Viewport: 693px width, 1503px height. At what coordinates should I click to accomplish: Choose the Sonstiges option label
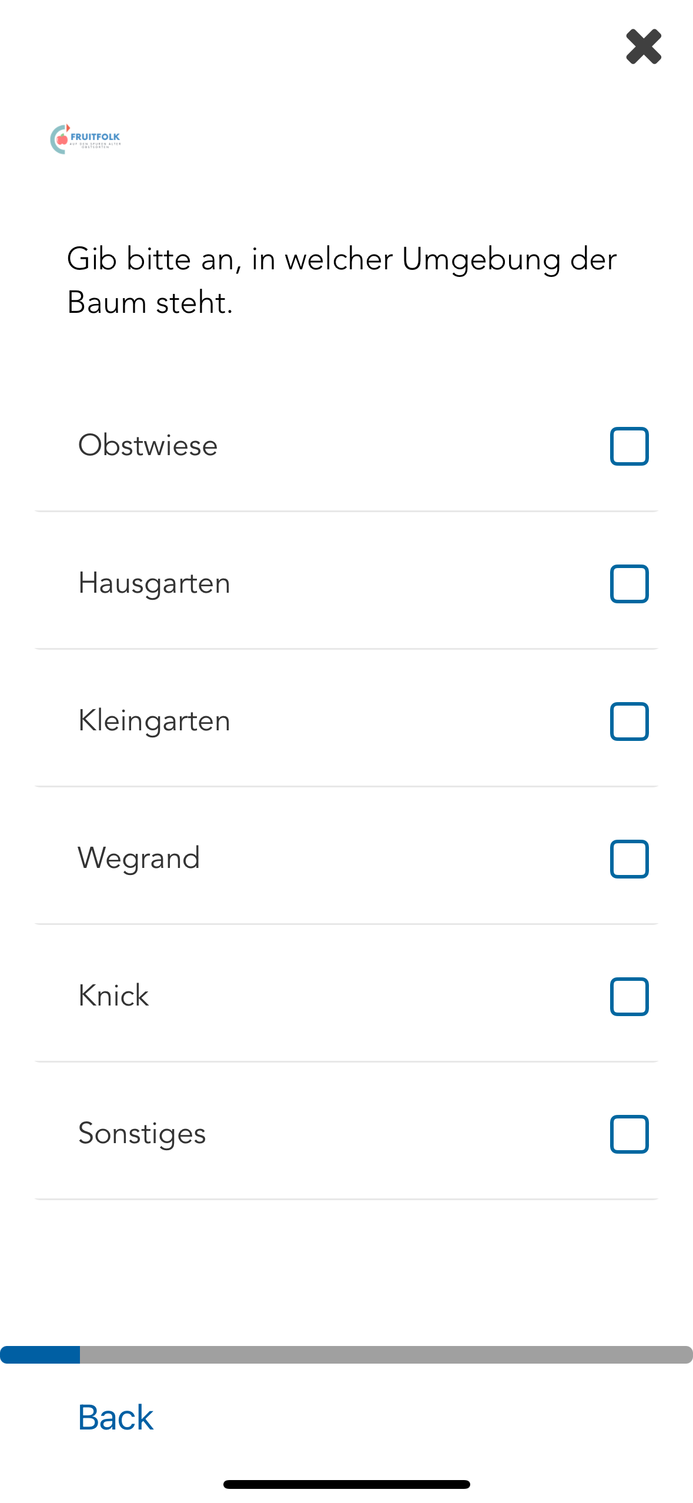point(142,1133)
